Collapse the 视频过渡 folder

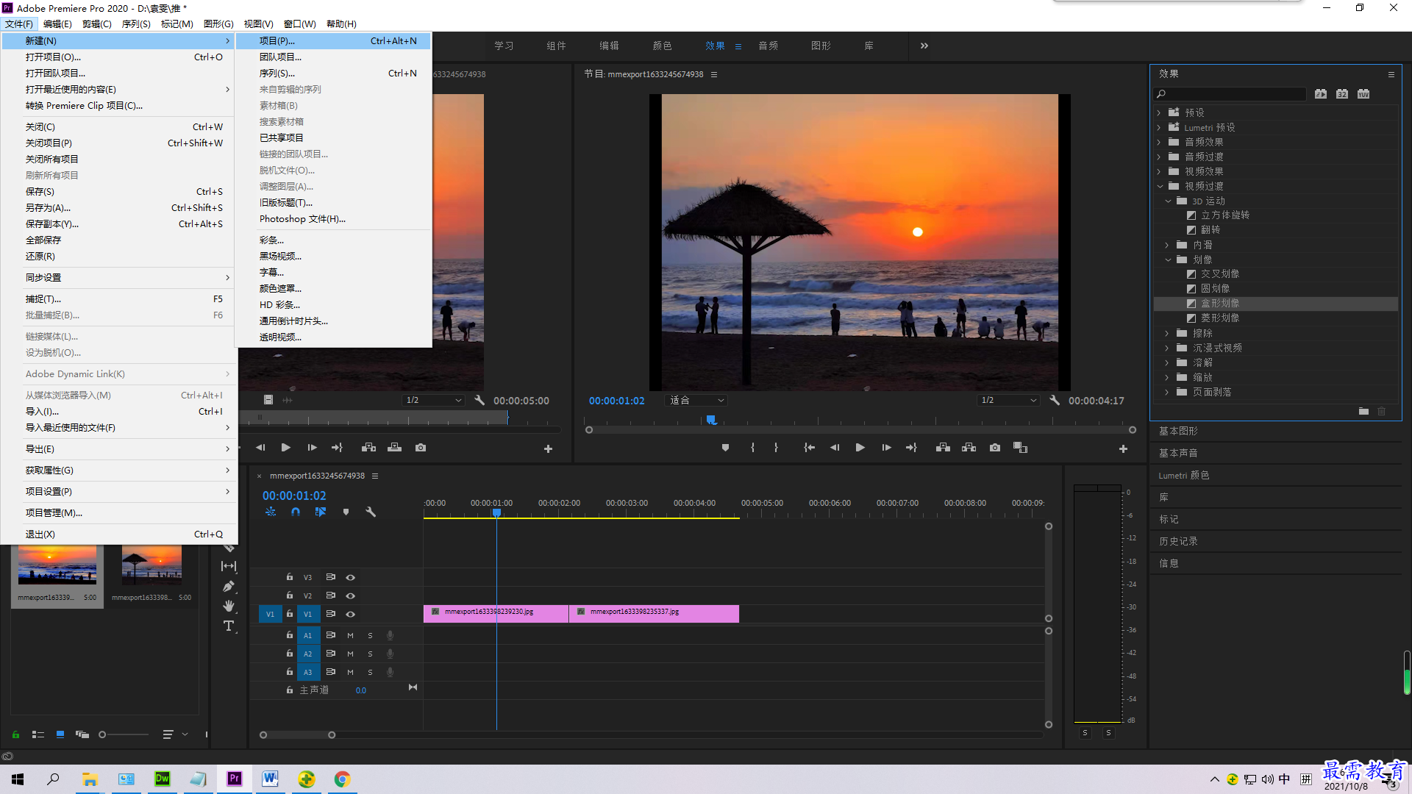[1159, 187]
